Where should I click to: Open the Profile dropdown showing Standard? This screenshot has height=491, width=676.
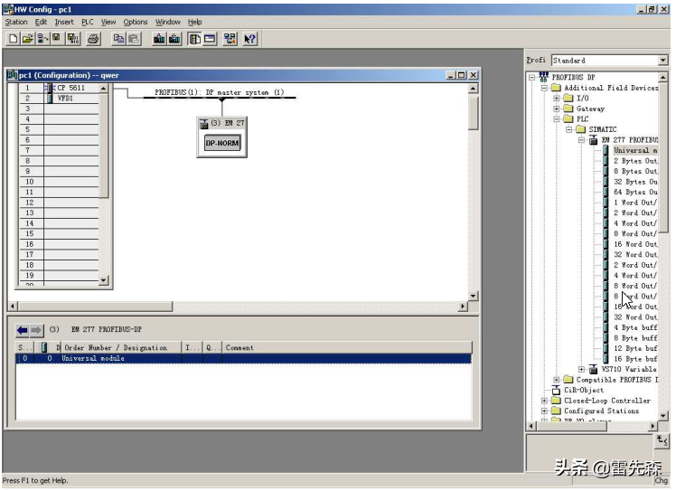(x=662, y=61)
